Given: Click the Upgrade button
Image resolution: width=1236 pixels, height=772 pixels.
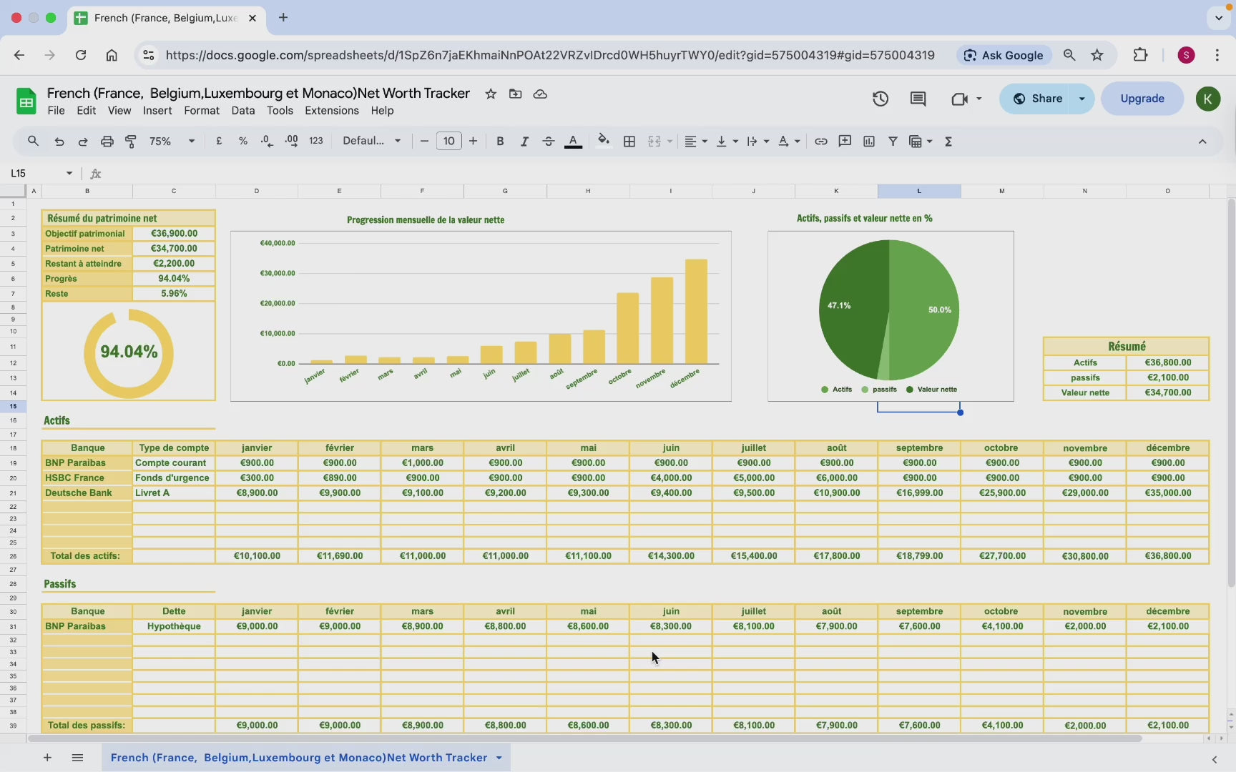Looking at the screenshot, I should [x=1142, y=99].
